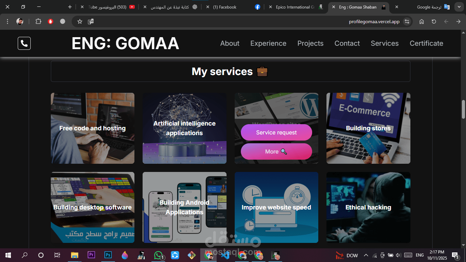The width and height of the screenshot is (466, 262).
Task: Go to the Projects section
Action: 310,43
